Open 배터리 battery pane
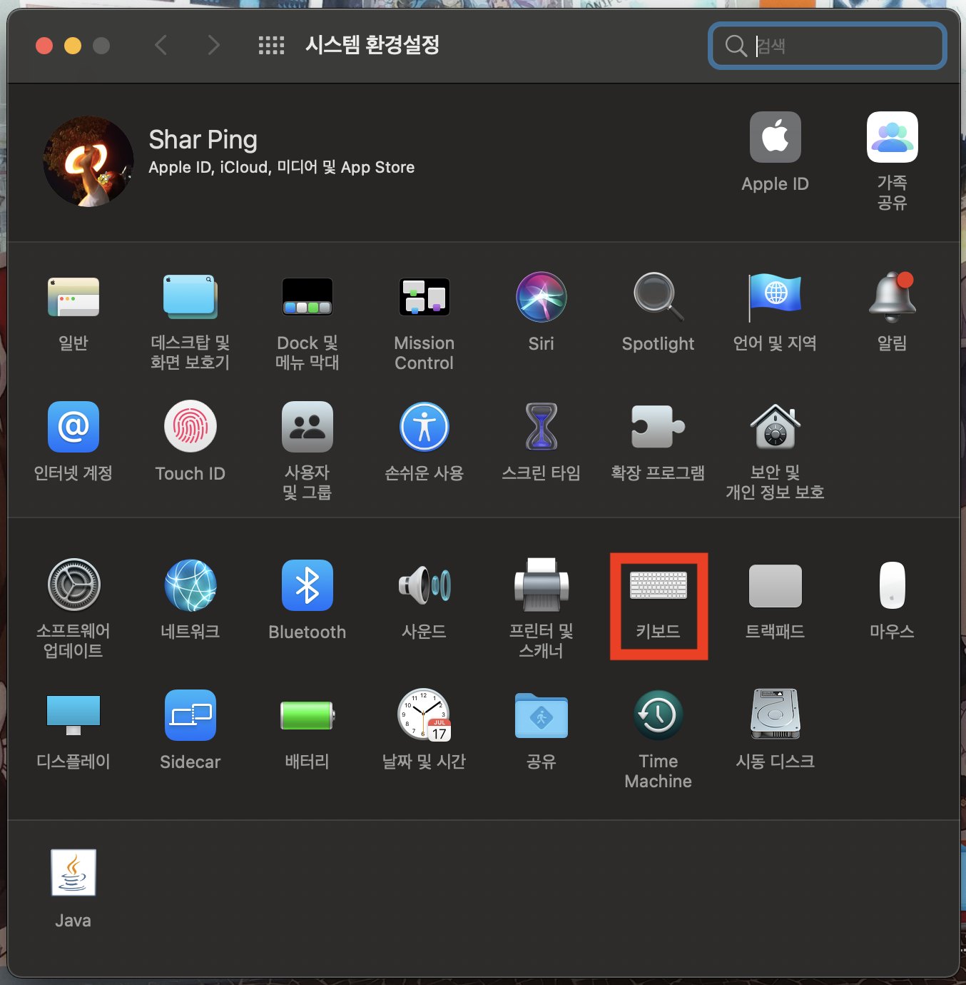966x985 pixels. pos(307,715)
